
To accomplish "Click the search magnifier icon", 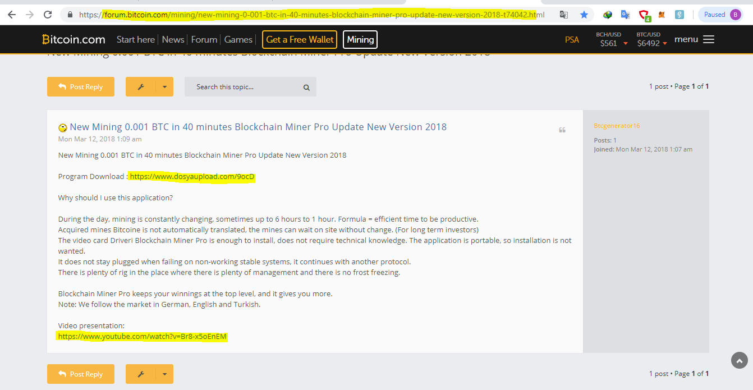I will (x=306, y=88).
